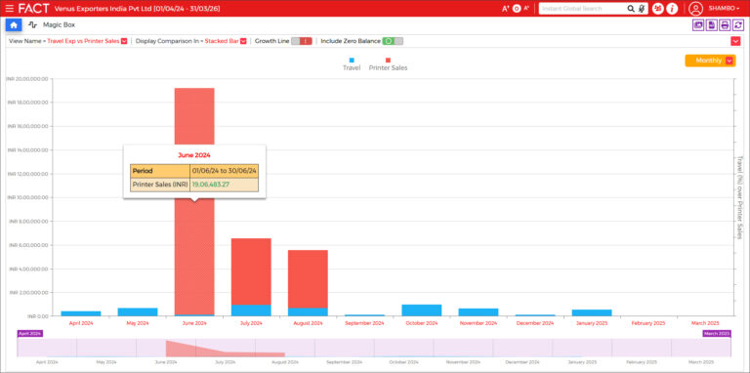This screenshot has height=373, width=750.
Task: Collapse the filter bar with red chevron
Action: [735, 42]
